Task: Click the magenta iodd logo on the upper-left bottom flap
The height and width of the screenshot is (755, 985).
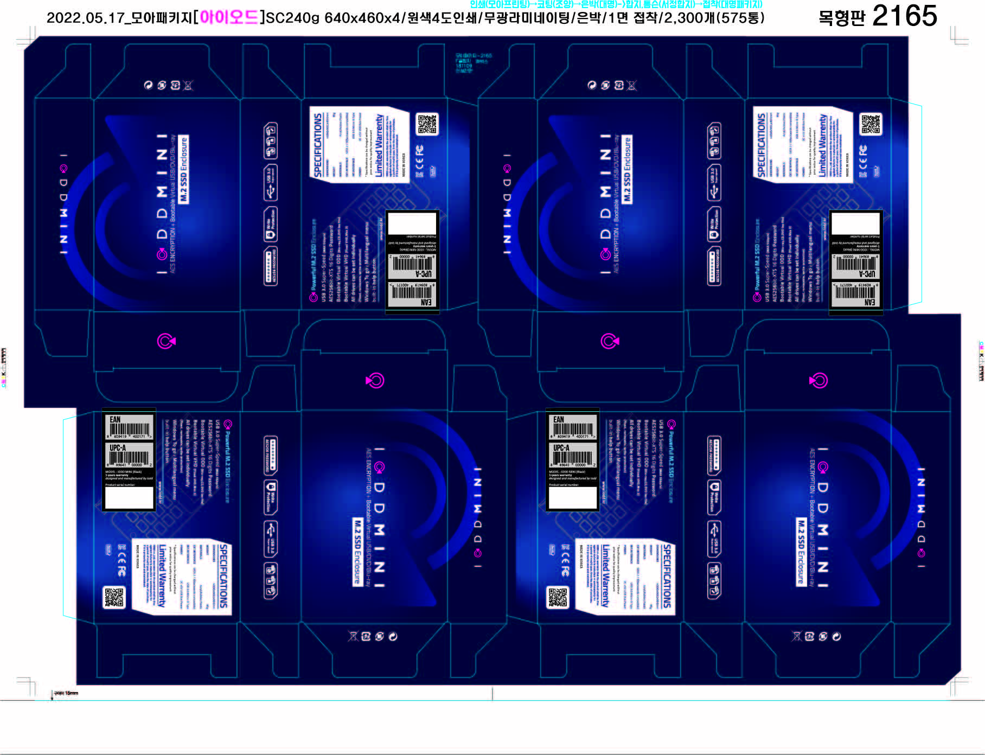Action: (166, 341)
